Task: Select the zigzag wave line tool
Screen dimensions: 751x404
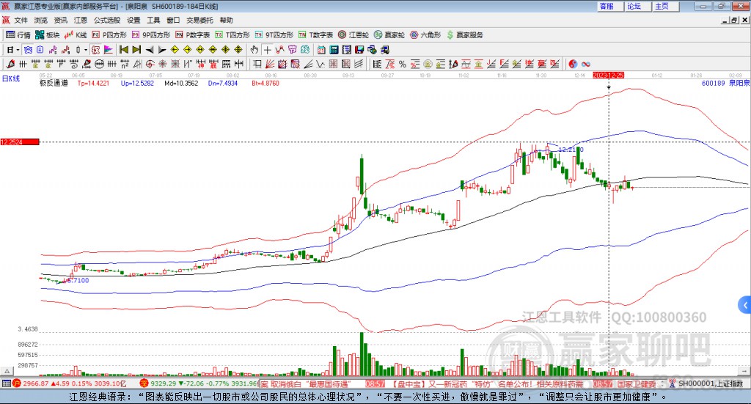Action: click(x=321, y=64)
